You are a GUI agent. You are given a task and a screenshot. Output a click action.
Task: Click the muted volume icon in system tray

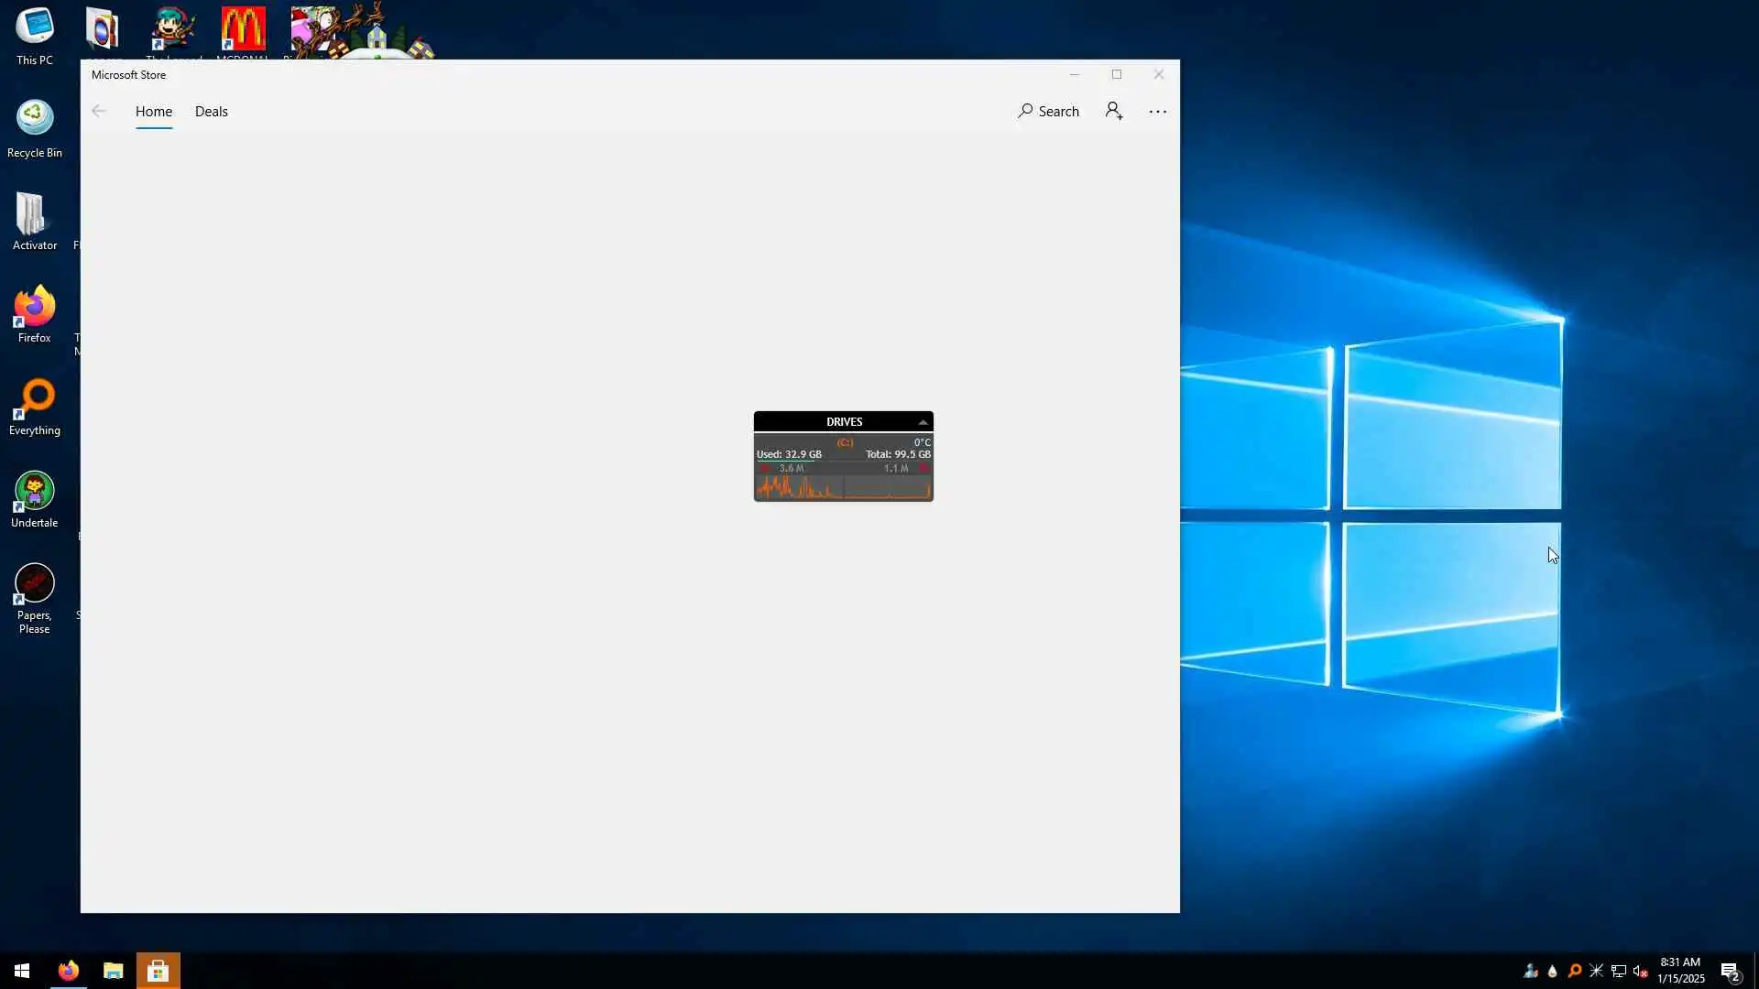click(x=1640, y=972)
